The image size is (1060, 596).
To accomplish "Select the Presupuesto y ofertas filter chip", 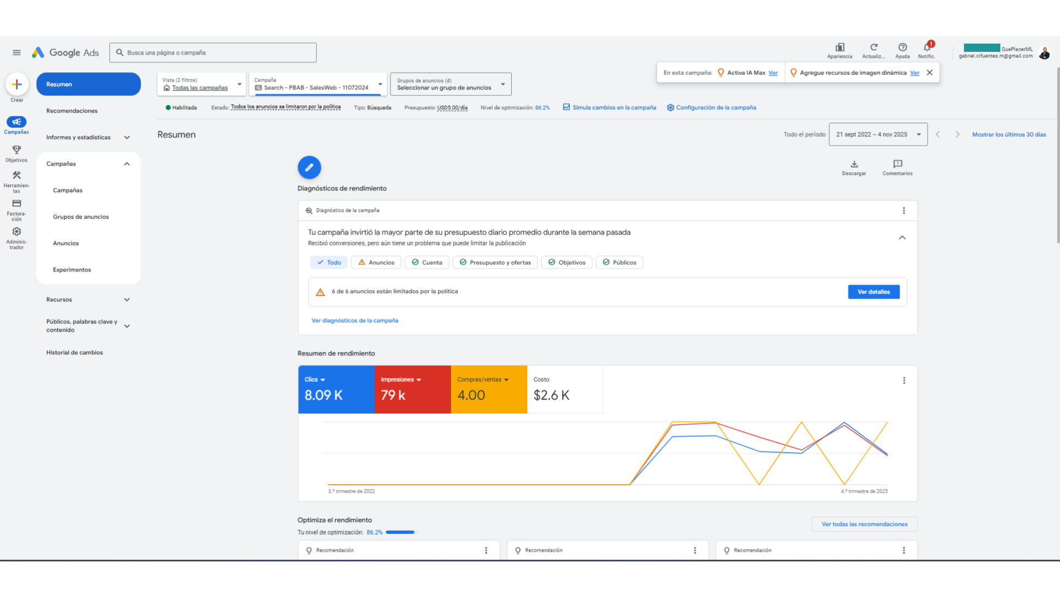I will point(495,263).
